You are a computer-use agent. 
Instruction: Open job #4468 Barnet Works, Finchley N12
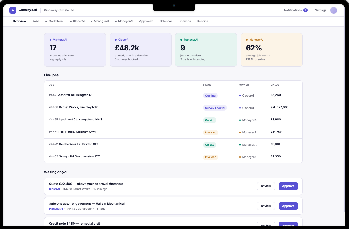tap(173, 108)
